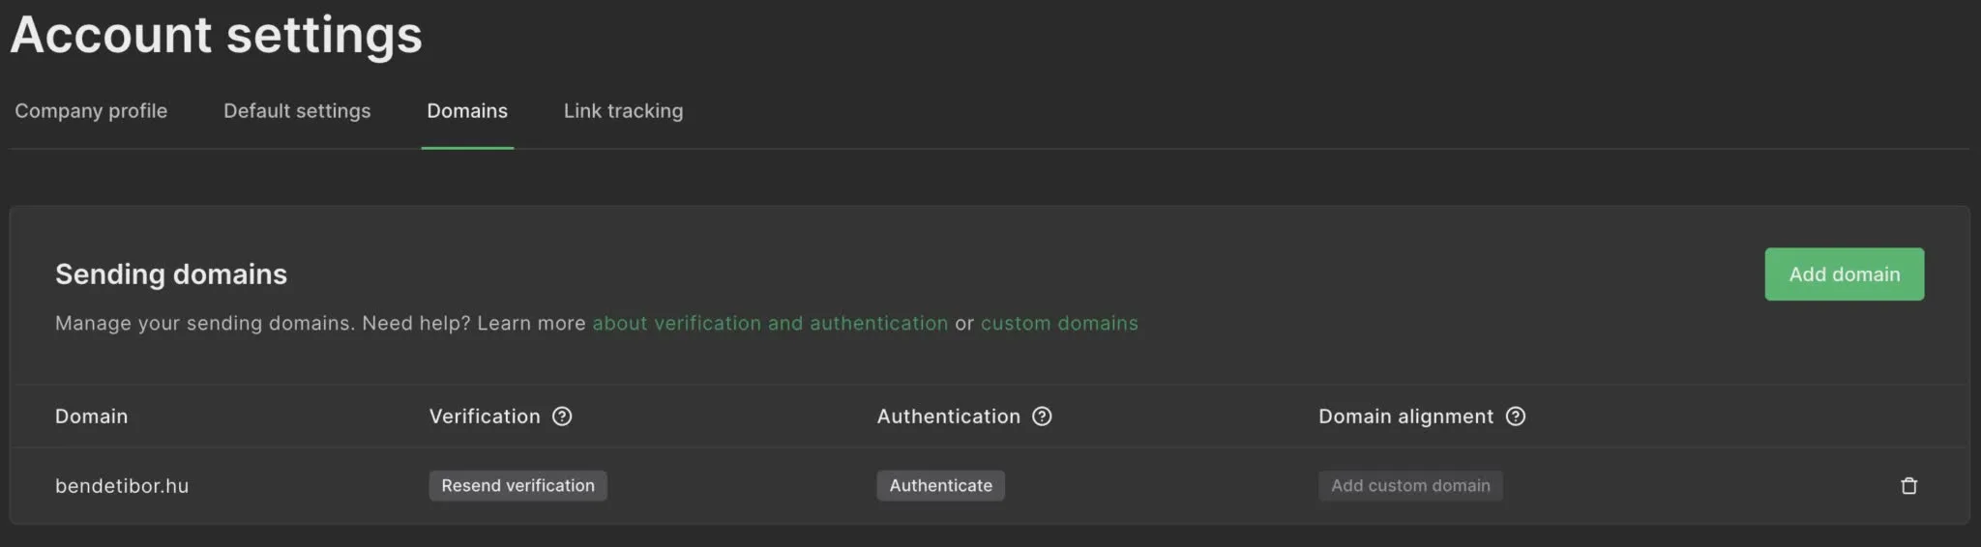The image size is (1981, 547).
Task: Show the Domain alignment help icon info
Action: pyautogui.click(x=1516, y=417)
